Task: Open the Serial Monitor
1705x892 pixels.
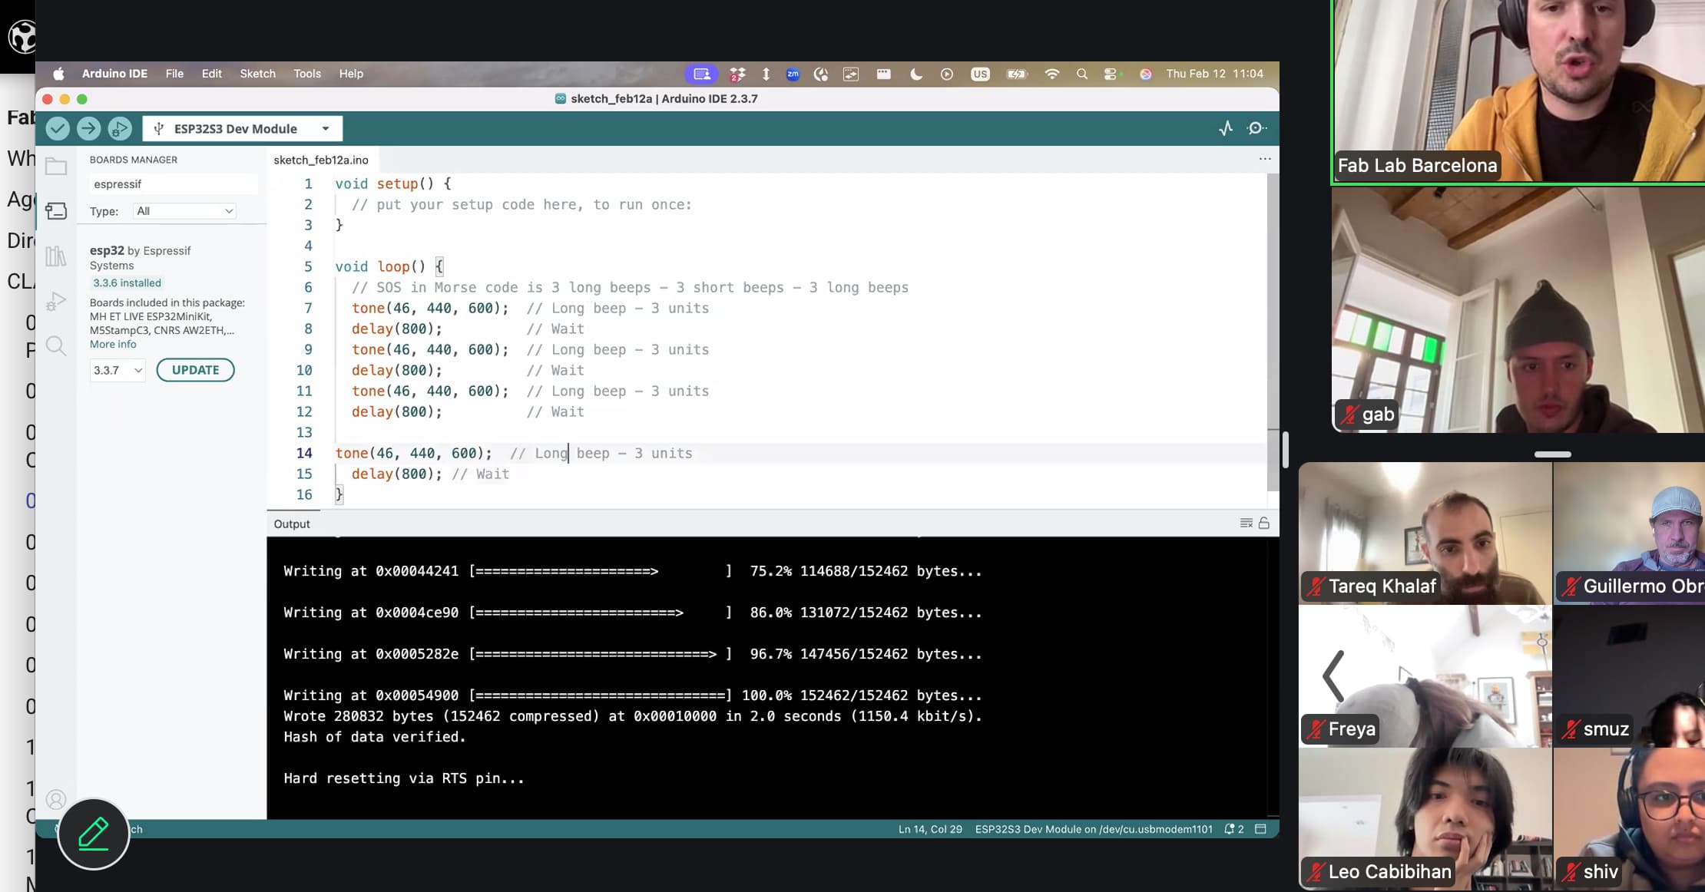Action: 1256,128
